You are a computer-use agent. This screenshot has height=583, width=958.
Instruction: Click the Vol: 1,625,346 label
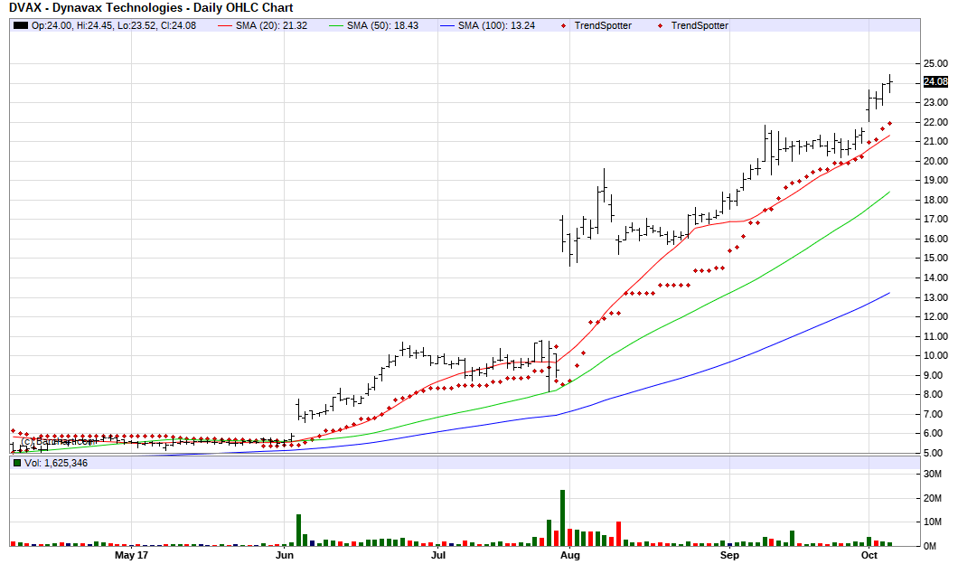coord(56,463)
